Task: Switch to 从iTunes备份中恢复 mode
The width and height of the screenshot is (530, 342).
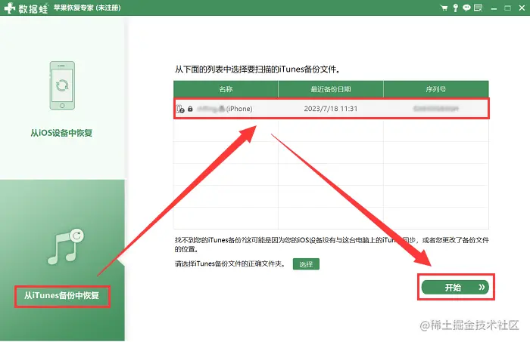Action: [61, 295]
